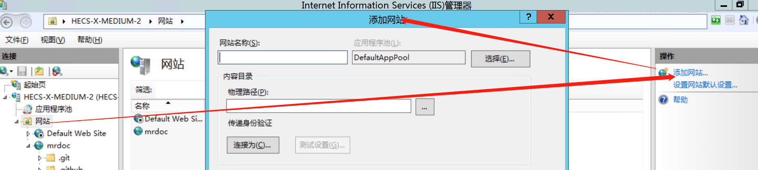This screenshot has width=758, height=170.
Task: Click the mrdoc row in the sites list
Action: (156, 132)
